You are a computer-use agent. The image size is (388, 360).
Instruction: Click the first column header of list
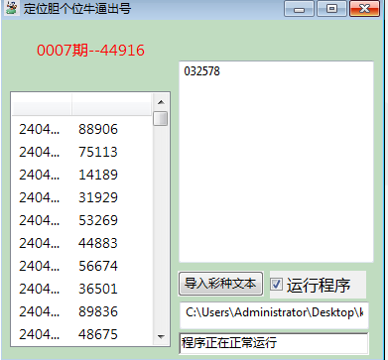(42, 104)
